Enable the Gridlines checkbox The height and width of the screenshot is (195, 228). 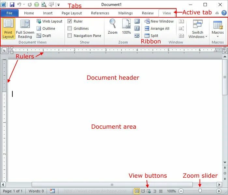tap(70, 28)
